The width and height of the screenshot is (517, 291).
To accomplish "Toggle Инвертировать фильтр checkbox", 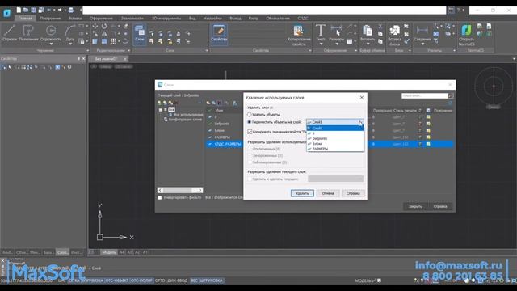I will pos(160,197).
